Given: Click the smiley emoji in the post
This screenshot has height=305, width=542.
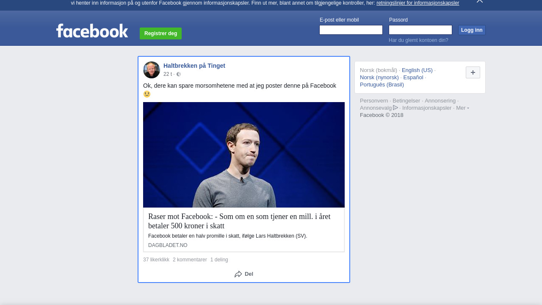Looking at the screenshot, I should [x=147, y=94].
